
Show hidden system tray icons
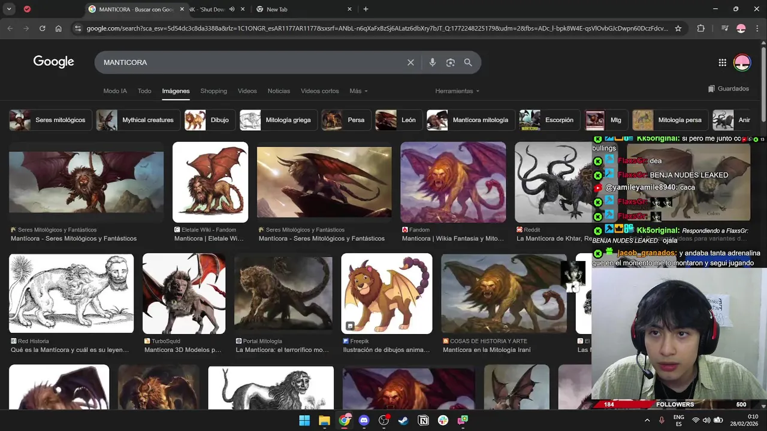tap(647, 420)
